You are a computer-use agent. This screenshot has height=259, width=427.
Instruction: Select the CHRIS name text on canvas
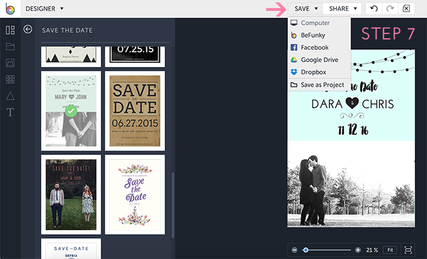(x=378, y=104)
